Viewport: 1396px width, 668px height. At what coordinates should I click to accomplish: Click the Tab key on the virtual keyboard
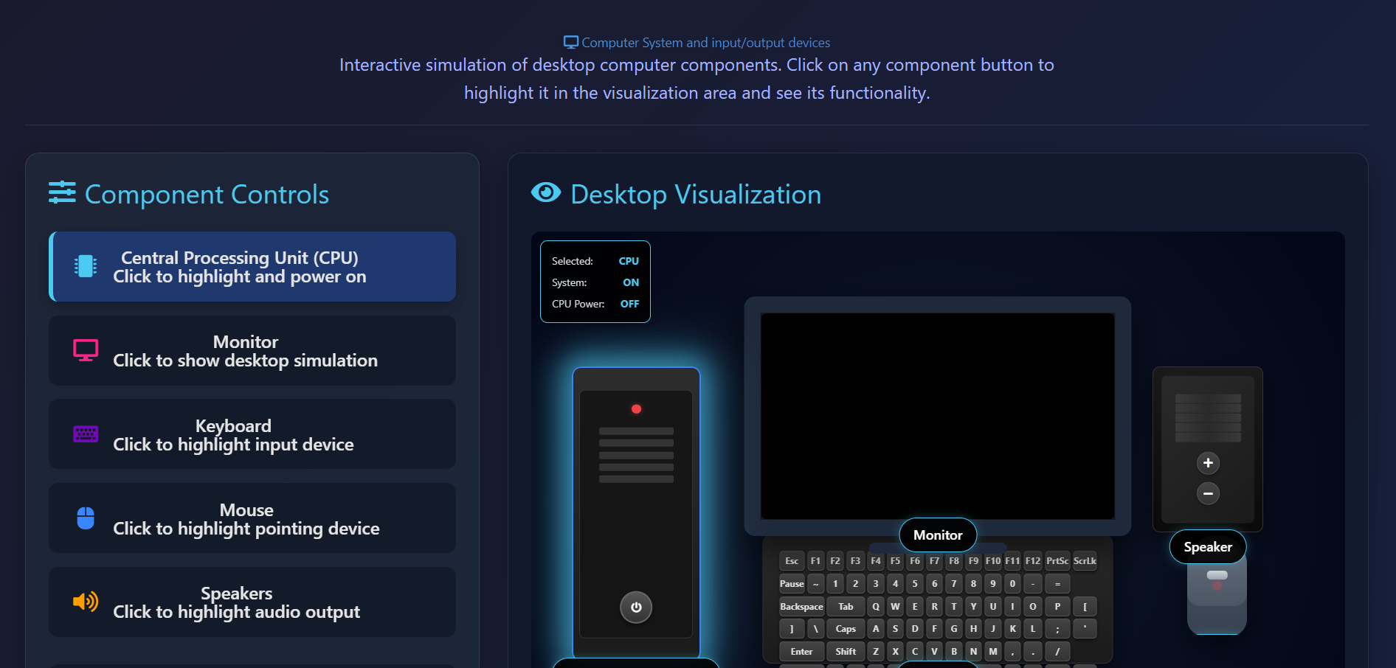point(846,607)
